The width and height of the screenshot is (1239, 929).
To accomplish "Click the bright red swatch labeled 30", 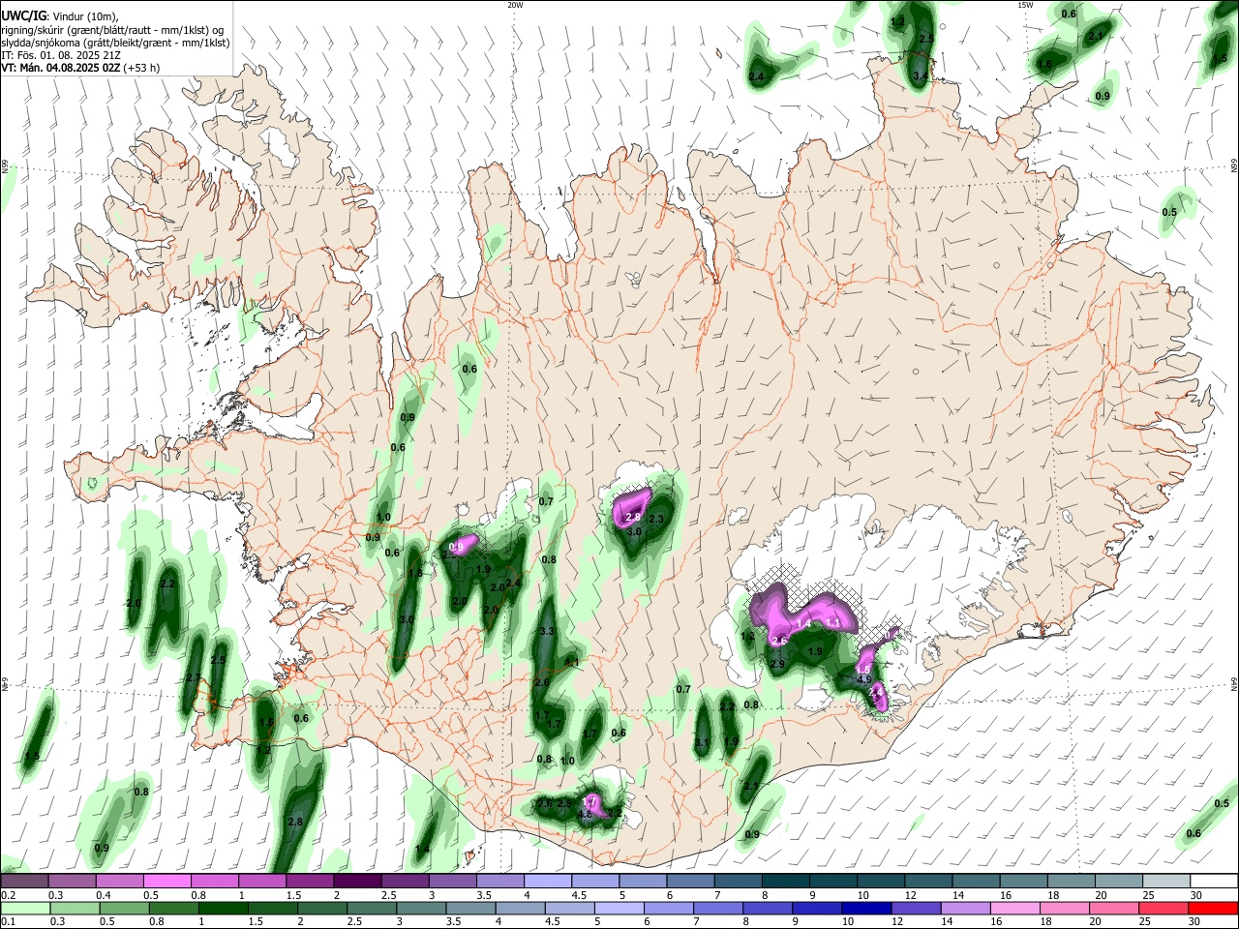I will point(1214,908).
